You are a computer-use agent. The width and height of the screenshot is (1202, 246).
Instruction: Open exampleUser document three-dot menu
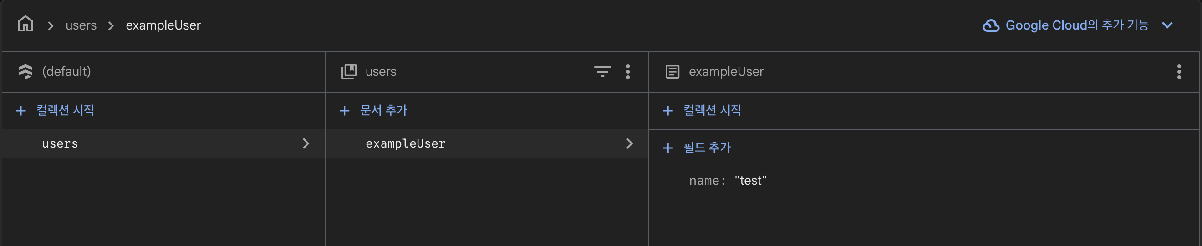1179,72
